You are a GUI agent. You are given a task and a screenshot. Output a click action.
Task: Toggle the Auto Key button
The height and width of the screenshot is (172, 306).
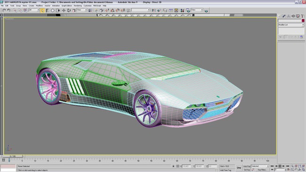pos(247,166)
